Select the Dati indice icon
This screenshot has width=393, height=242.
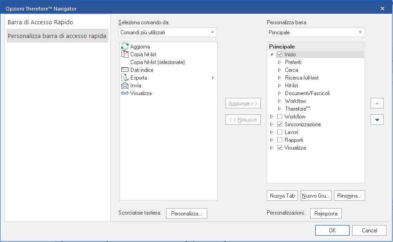(125, 70)
